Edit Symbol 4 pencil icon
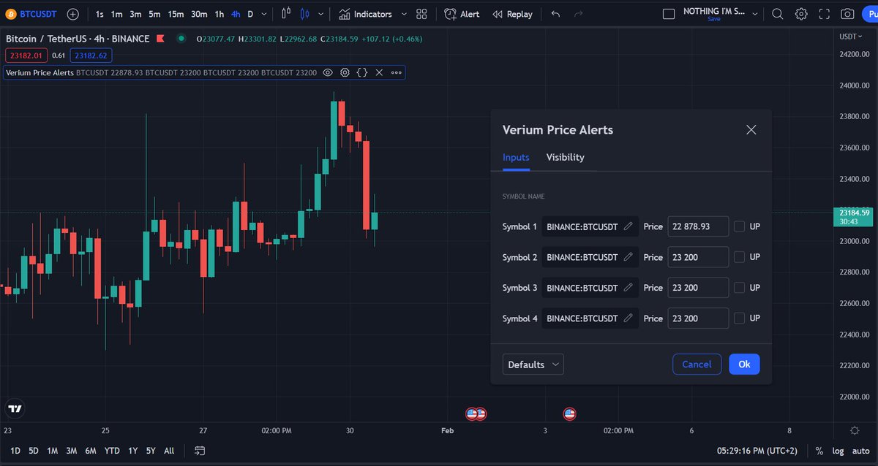The height and width of the screenshot is (466, 878). click(x=628, y=318)
